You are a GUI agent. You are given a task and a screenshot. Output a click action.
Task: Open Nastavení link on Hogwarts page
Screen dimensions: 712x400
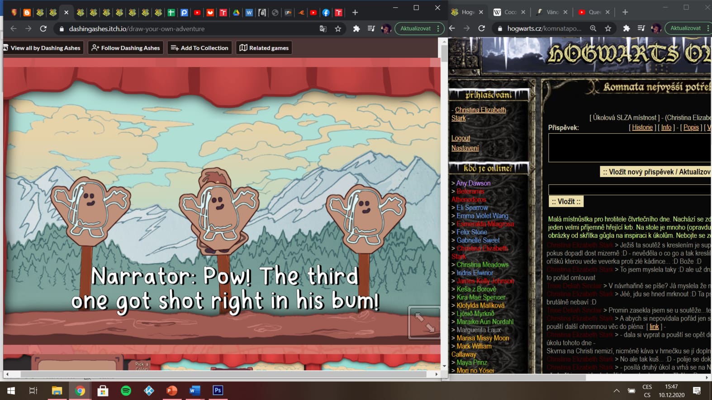tap(465, 148)
